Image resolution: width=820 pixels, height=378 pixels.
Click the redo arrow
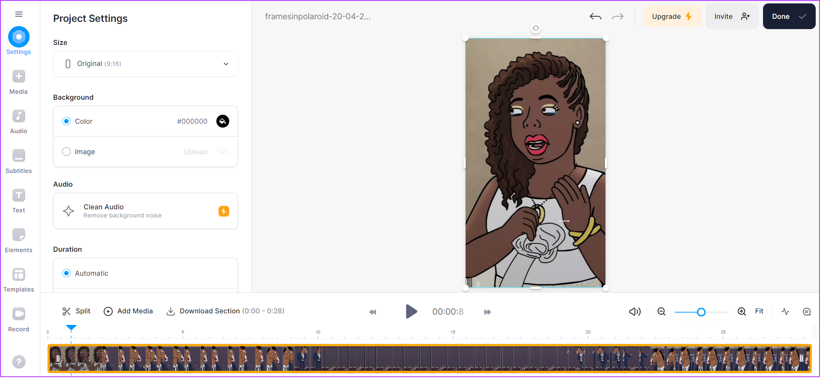click(x=618, y=17)
